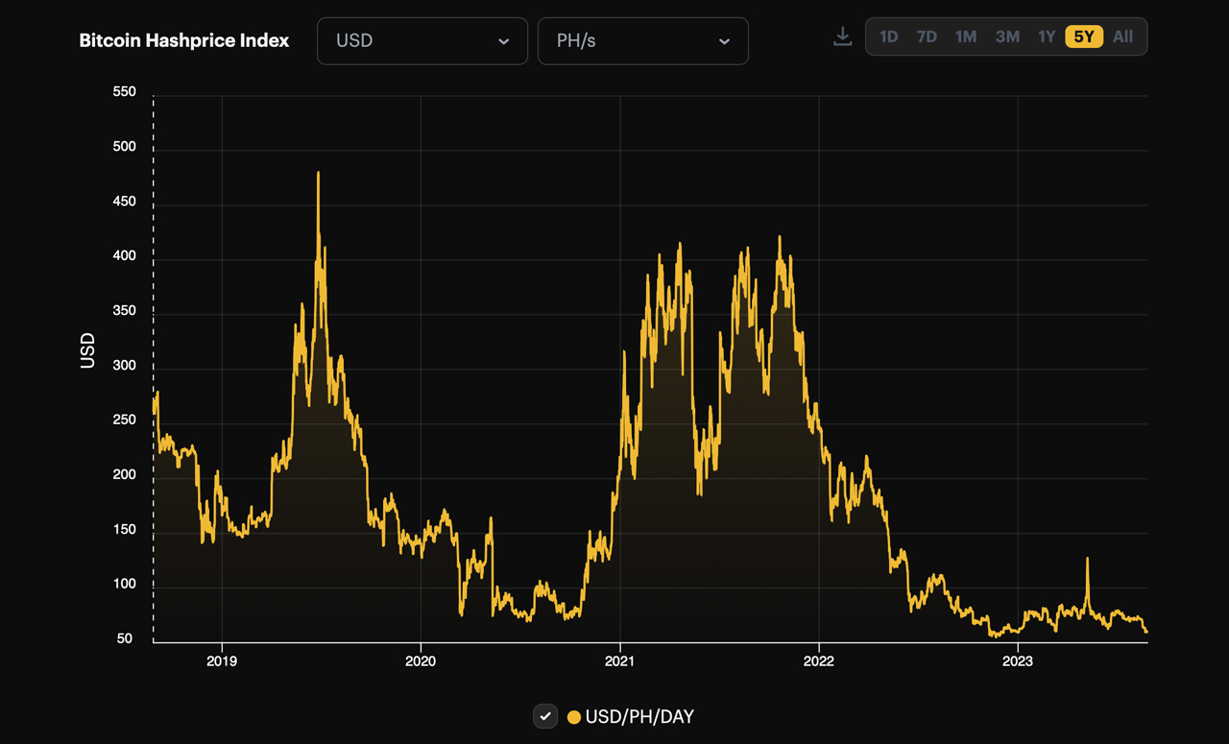Click the 50 y-axis value

coord(125,638)
